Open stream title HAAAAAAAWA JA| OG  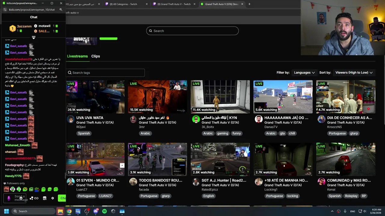point(286,118)
